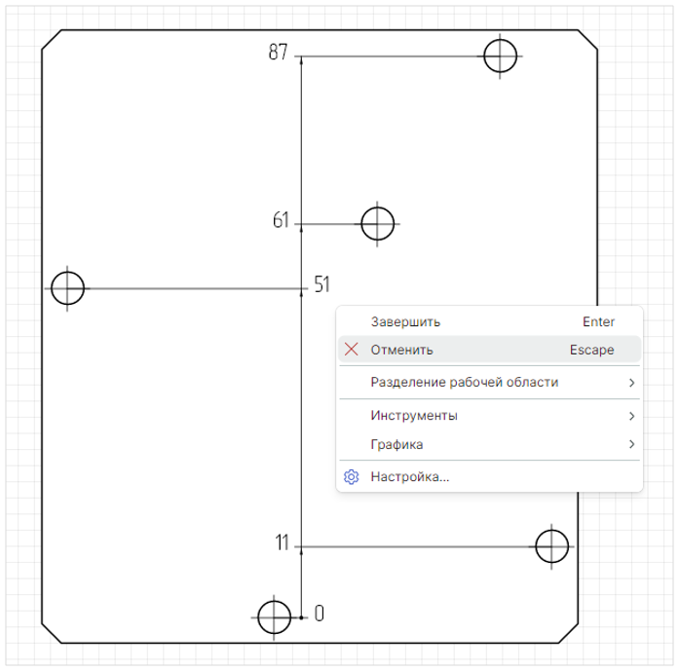
Task: Click dimension value 0 at baseline
Action: [x=320, y=614]
